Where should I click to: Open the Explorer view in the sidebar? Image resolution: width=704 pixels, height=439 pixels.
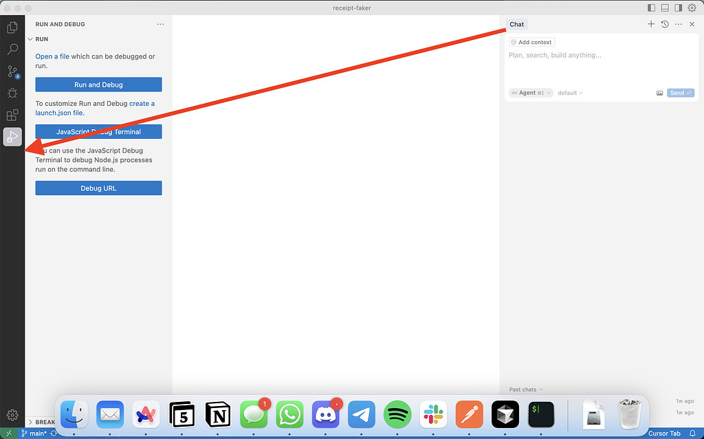(x=12, y=27)
